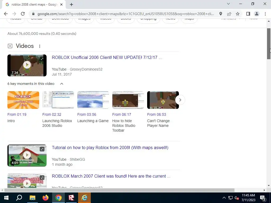This screenshot has width=271, height=203.
Task: Show hidden system tray icons
Action: tap(224, 198)
